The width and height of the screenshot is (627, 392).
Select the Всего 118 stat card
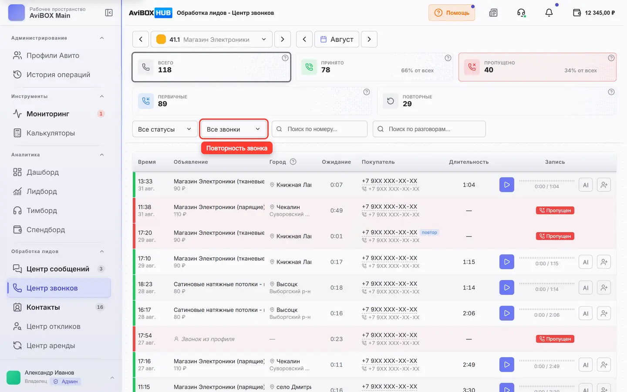coord(212,67)
